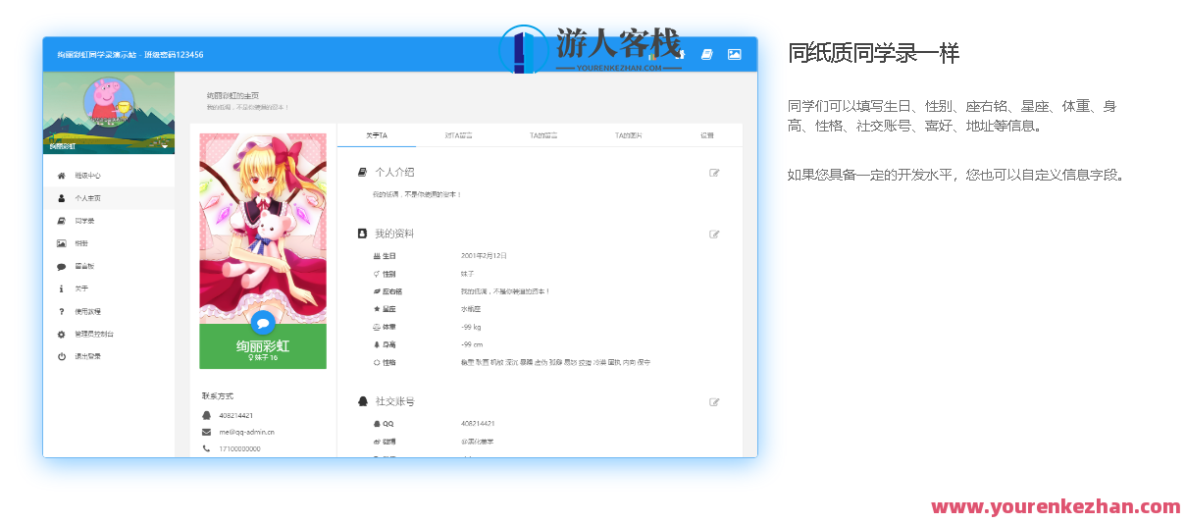Click the envelope icon beside me@qq-admin.cn
Screen dimensions: 1186x523
[x=206, y=432]
